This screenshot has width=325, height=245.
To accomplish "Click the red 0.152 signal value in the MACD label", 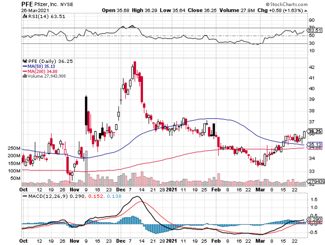I will pyautogui.click(x=95, y=196).
